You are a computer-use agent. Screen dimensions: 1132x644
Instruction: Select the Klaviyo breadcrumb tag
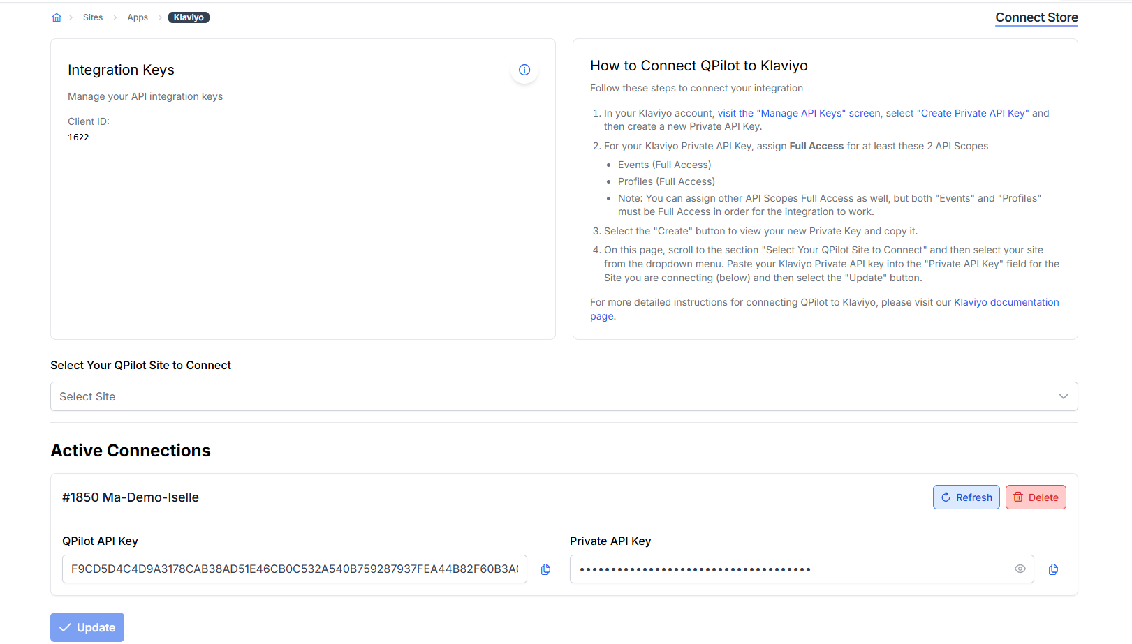click(x=189, y=17)
